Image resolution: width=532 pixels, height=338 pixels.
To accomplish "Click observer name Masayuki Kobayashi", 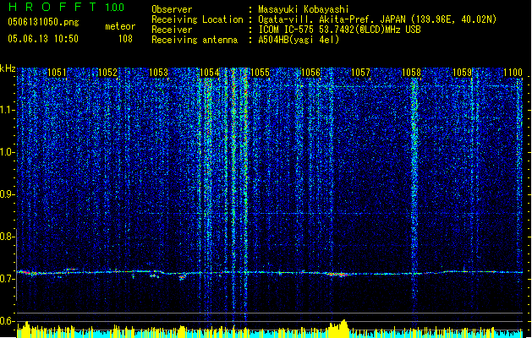I will point(304,9).
